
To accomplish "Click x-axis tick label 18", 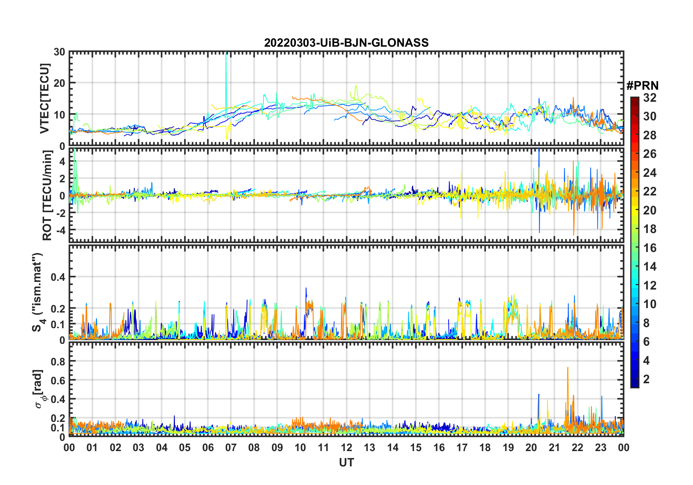I will [x=485, y=447].
